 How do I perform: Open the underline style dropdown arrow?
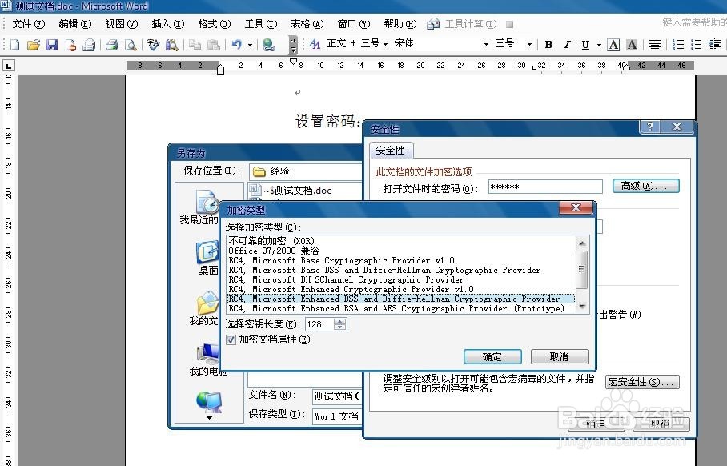coord(599,45)
